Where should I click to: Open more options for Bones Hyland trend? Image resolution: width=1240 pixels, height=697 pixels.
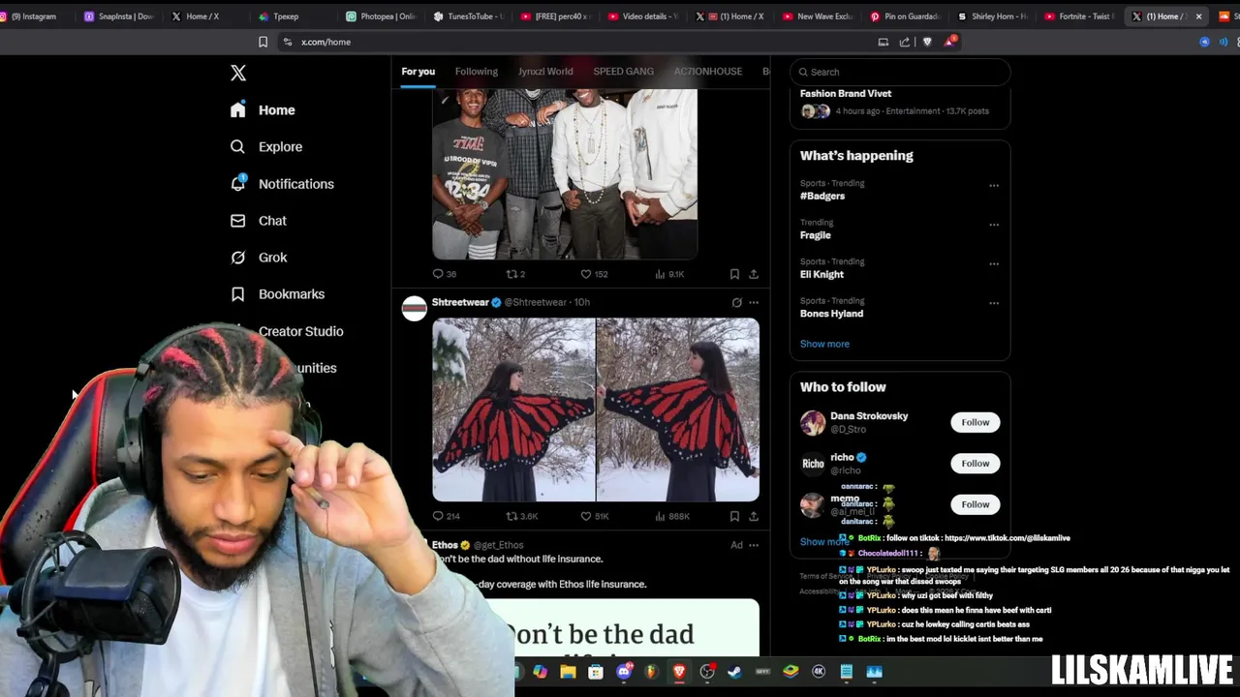pos(994,303)
